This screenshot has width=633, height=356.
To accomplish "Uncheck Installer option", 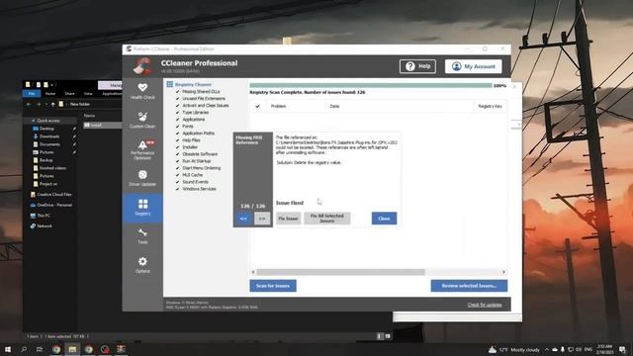I will click(178, 147).
